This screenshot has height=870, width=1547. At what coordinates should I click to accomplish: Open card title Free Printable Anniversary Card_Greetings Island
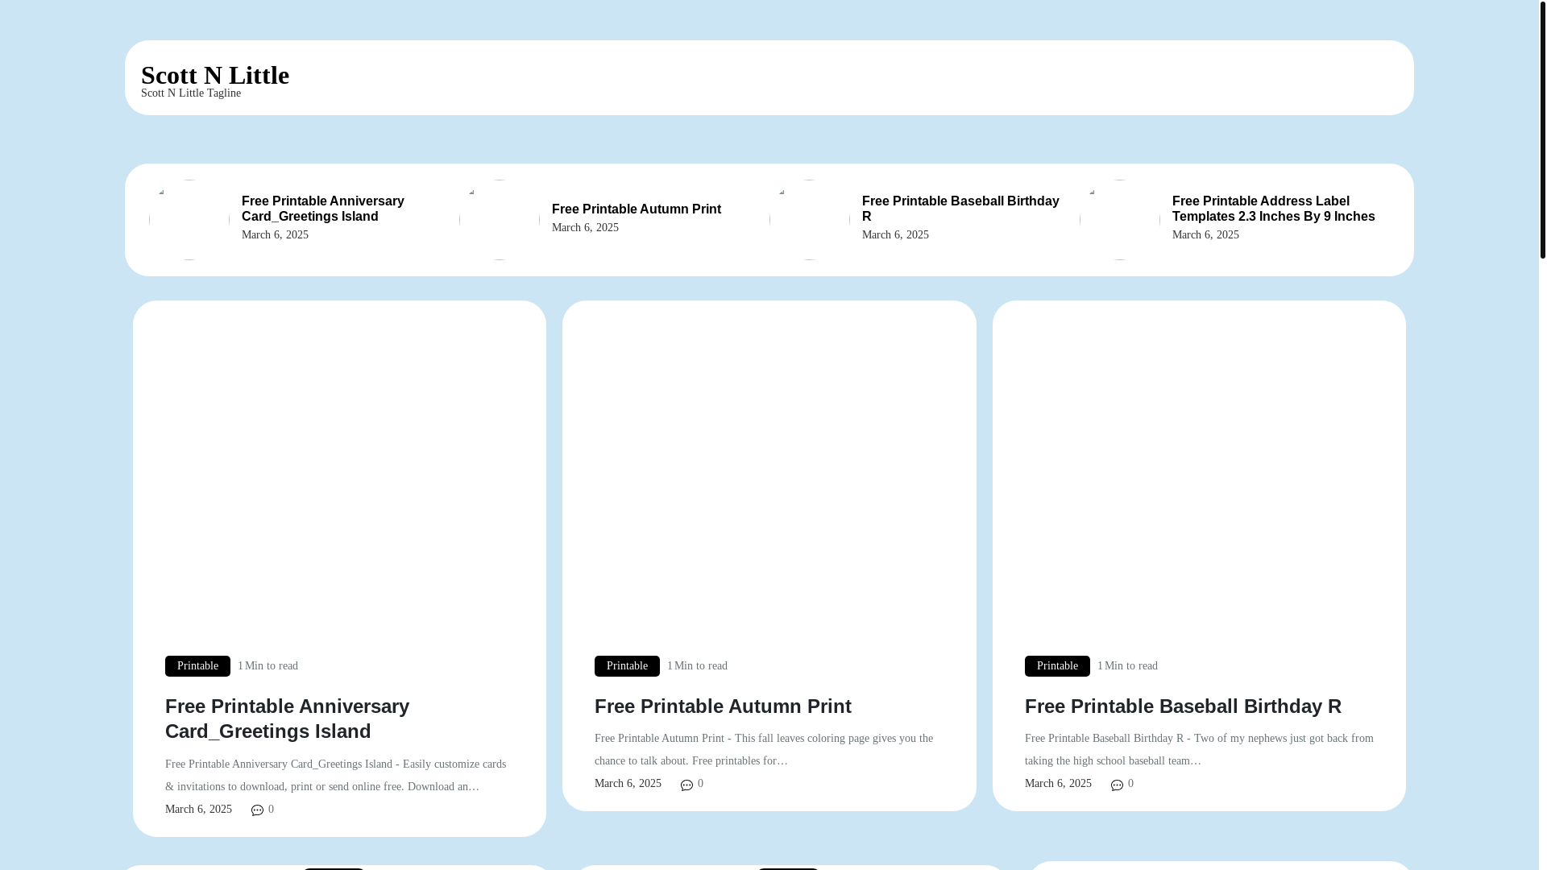coord(287,719)
